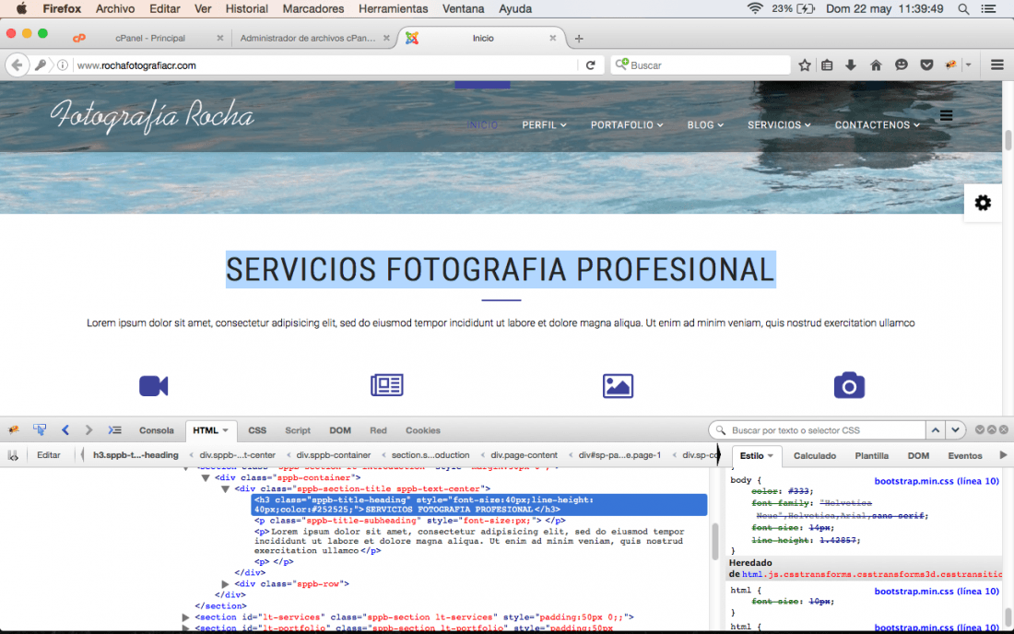Open the downloads arrow icon
This screenshot has height=634, width=1014.
coord(851,65)
